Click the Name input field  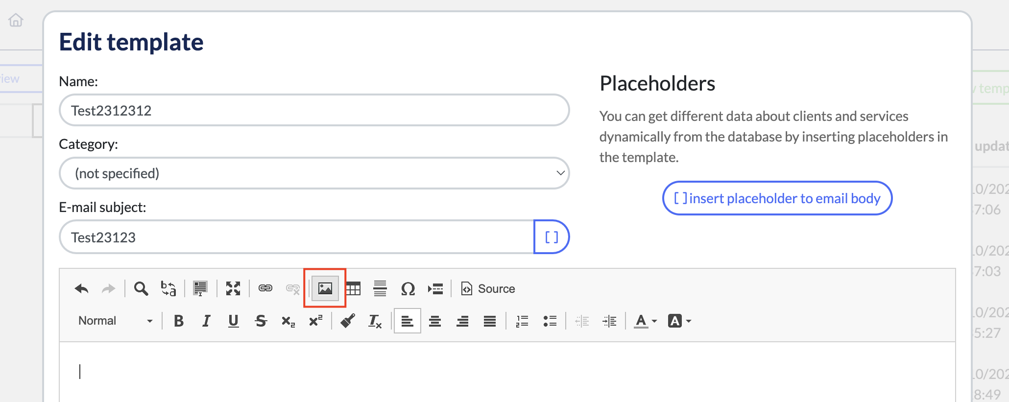click(314, 111)
